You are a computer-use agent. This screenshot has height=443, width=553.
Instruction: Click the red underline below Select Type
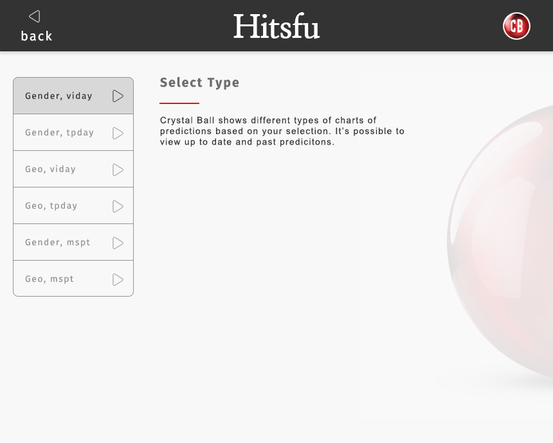tap(179, 101)
